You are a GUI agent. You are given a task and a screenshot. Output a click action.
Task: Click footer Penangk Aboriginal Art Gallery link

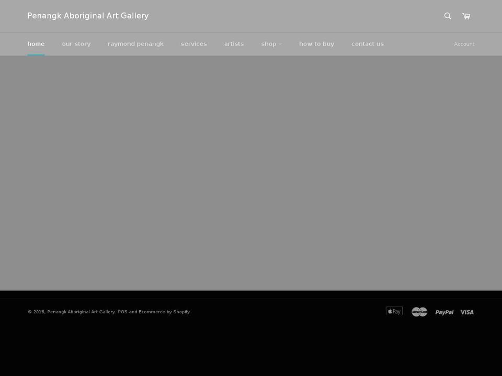[x=81, y=312]
